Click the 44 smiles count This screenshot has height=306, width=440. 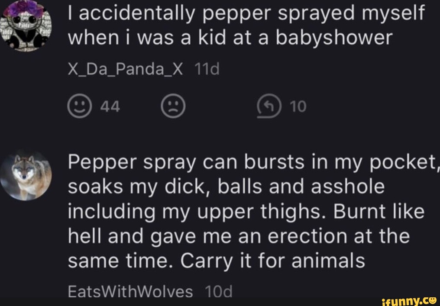pyautogui.click(x=111, y=106)
